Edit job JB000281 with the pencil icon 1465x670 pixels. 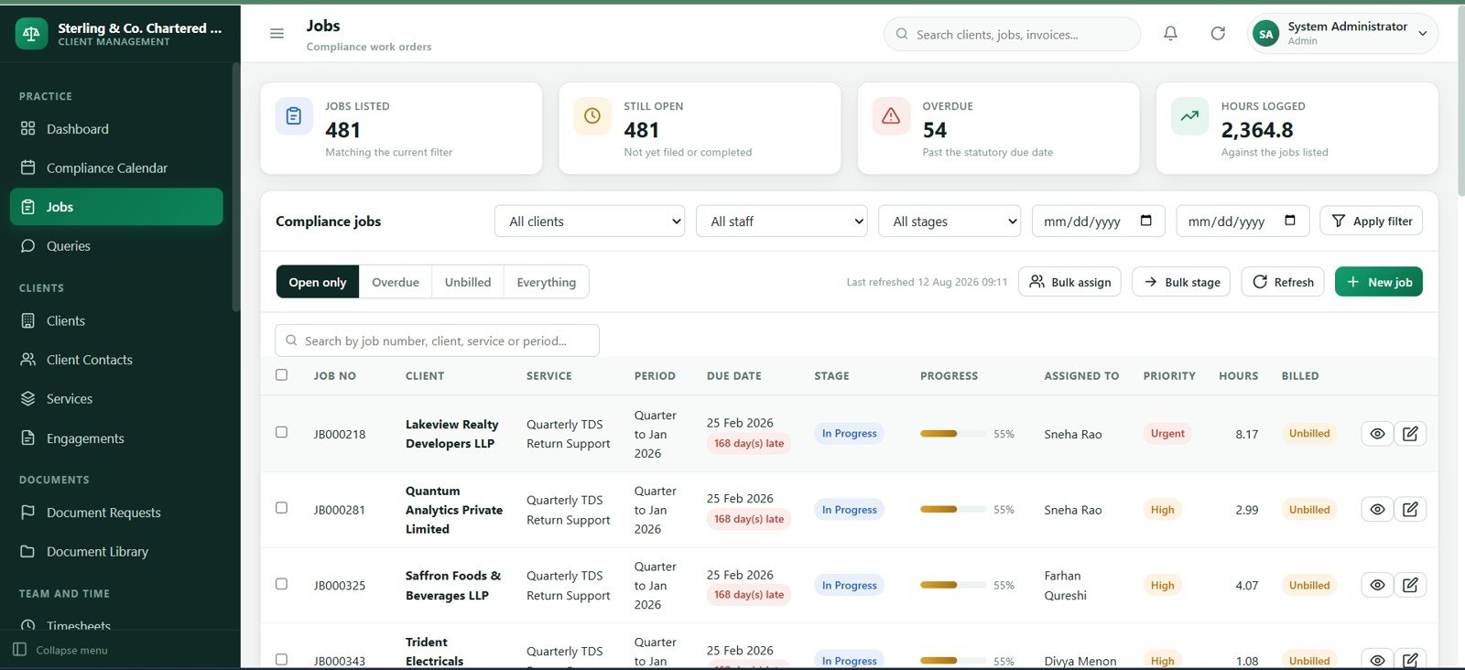pyautogui.click(x=1410, y=509)
